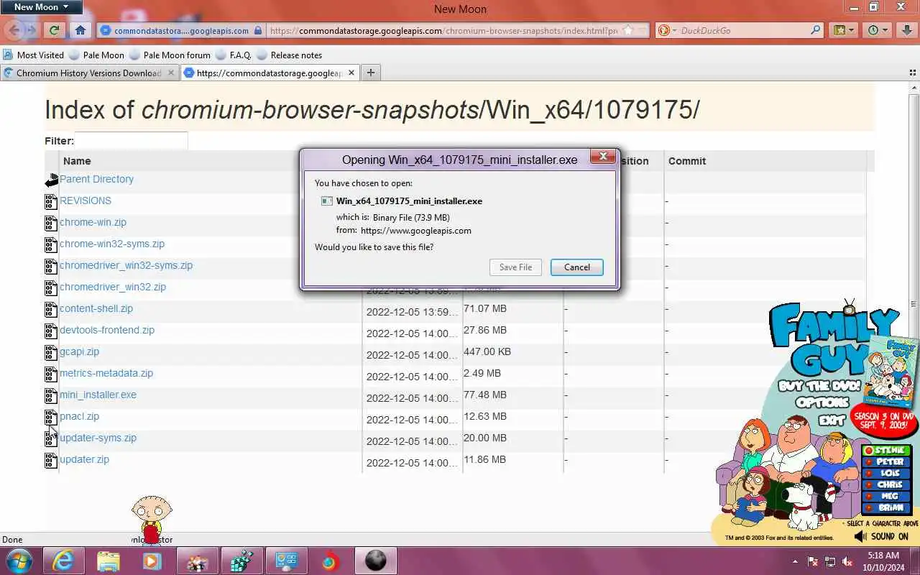Open the DuckDuckGo search engine selector

click(x=666, y=30)
